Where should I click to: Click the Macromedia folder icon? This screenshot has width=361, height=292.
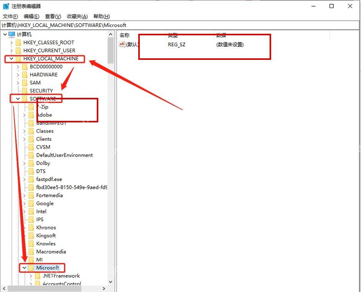click(x=31, y=251)
